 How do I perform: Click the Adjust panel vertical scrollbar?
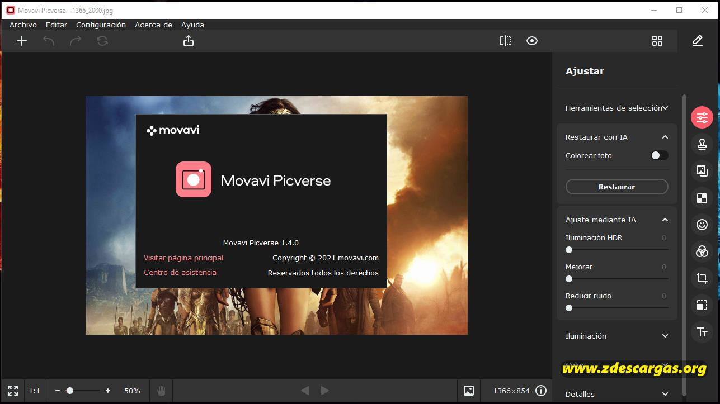684,246
